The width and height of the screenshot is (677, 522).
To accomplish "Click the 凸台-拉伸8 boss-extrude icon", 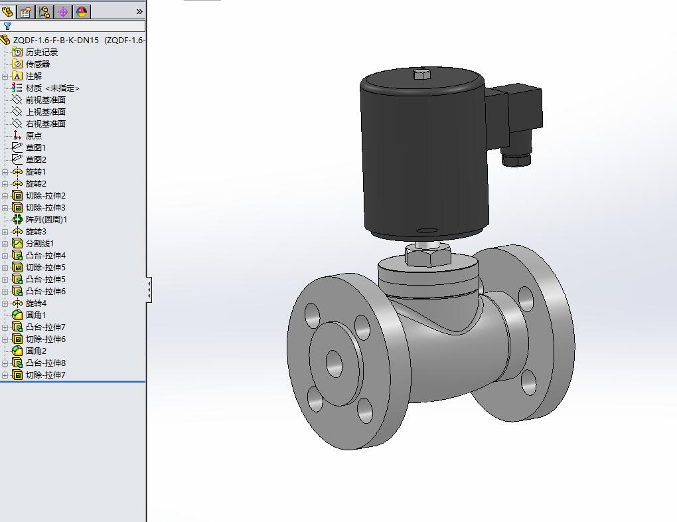I will (17, 363).
